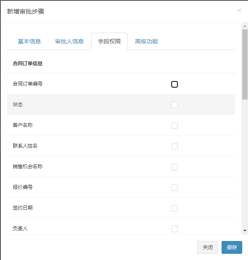Select the 字段权限 tab

pyautogui.click(x=109, y=41)
